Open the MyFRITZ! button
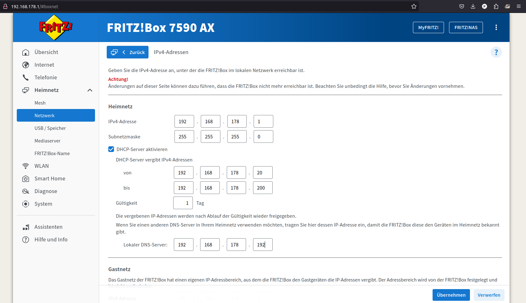 tap(428, 27)
